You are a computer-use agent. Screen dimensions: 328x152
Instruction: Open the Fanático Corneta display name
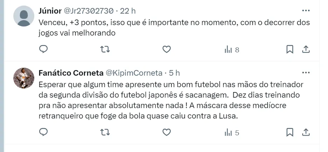pos(71,73)
